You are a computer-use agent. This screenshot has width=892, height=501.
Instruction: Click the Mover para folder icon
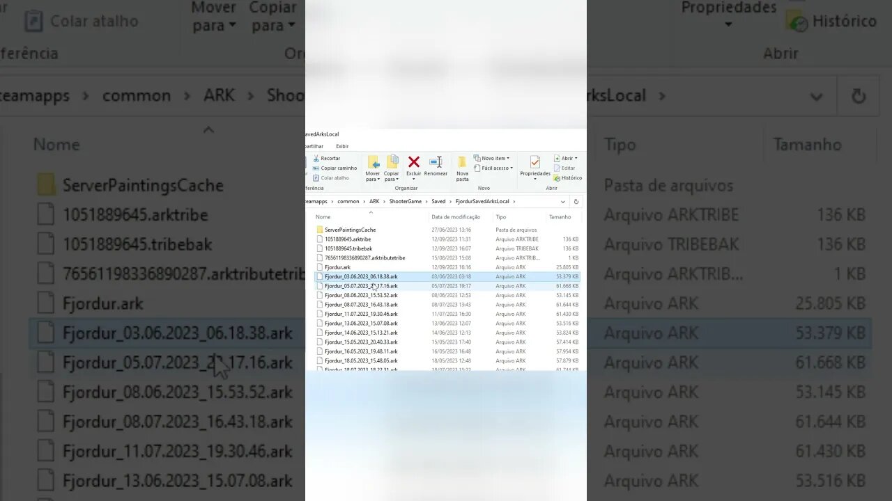[374, 162]
